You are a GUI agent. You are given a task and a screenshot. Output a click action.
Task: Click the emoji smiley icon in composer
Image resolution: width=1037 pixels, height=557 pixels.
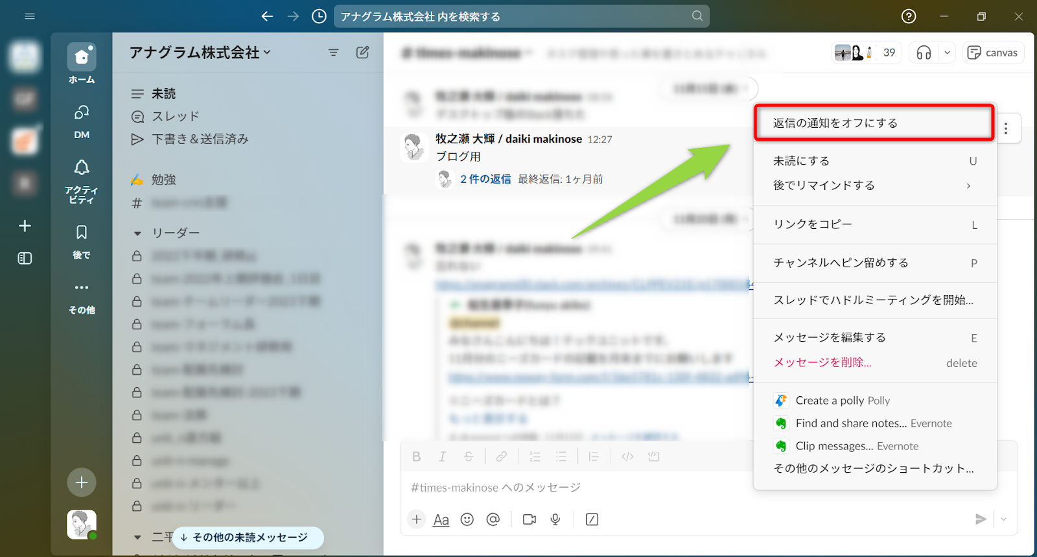[x=467, y=519]
